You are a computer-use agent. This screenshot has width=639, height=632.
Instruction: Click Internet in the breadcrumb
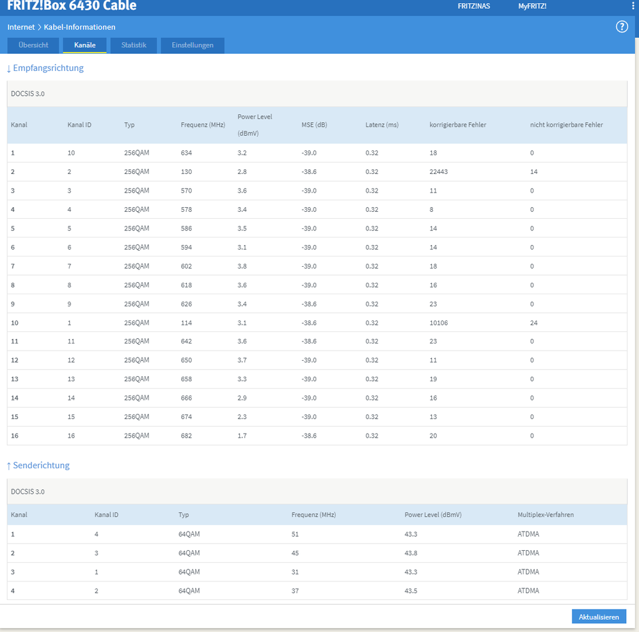pos(21,28)
